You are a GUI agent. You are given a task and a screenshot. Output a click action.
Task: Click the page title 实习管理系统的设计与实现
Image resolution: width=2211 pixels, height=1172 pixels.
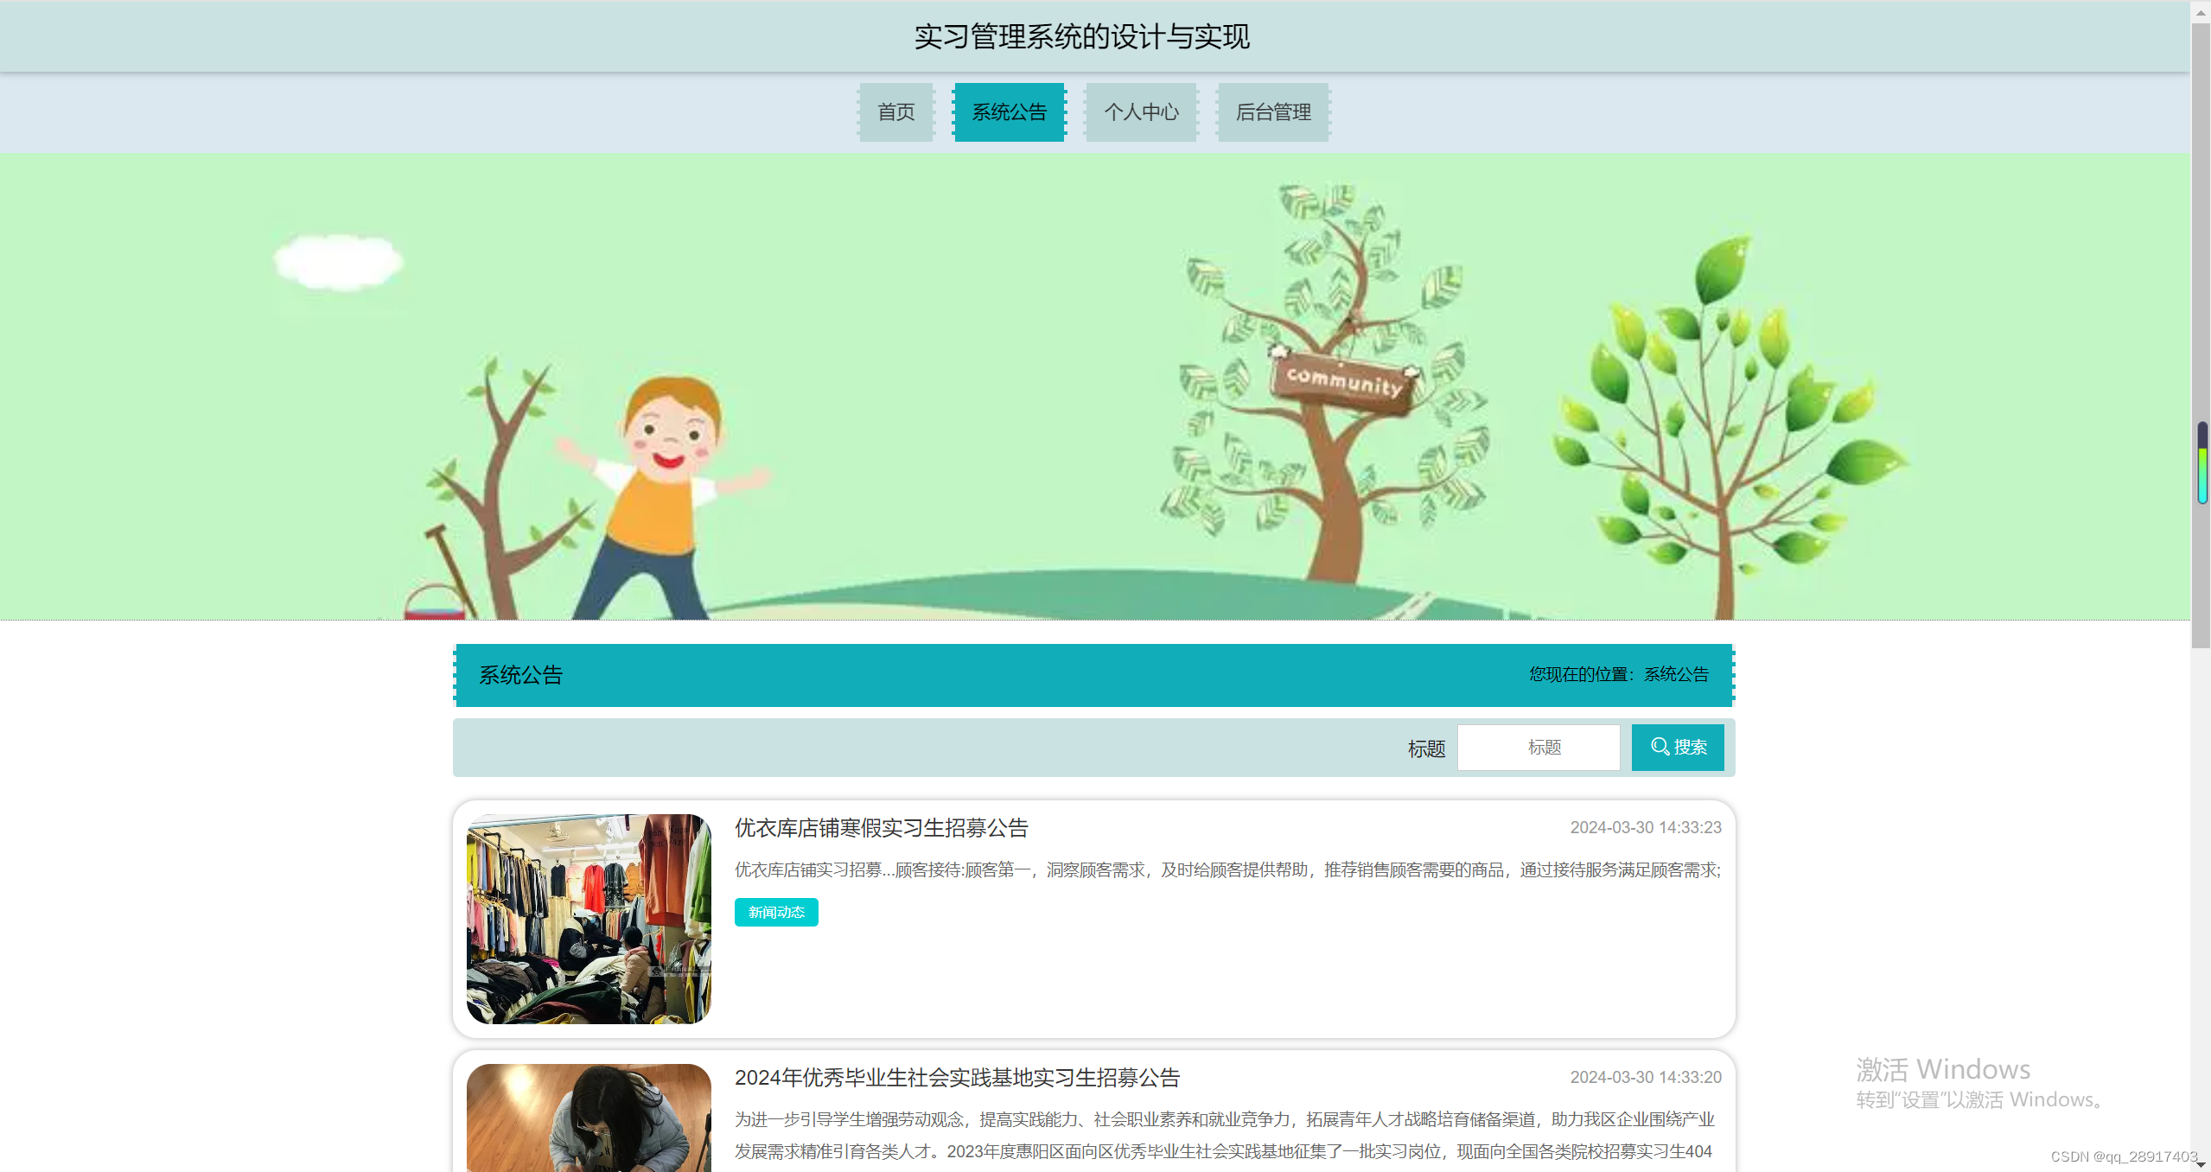[x=1081, y=36]
